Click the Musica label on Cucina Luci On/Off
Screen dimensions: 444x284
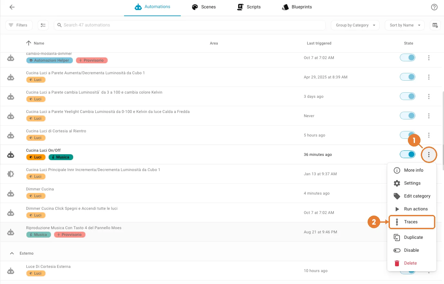pos(61,157)
